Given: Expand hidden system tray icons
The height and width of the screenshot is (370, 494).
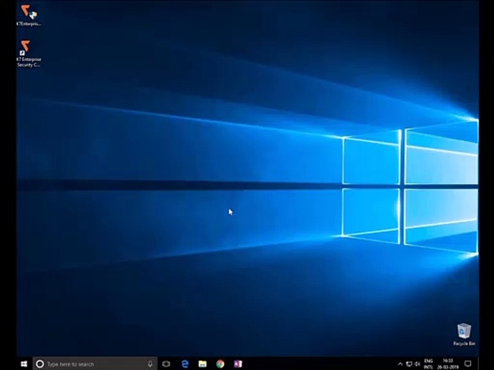Looking at the screenshot, I should [400, 364].
